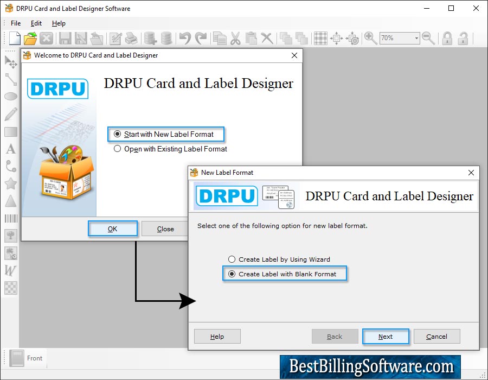Select the selection/move pointer tool
The image size is (488, 380).
tap(11, 62)
